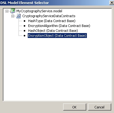Viewport: 114px width, 113px height.
Task: Confirm selection with the OK button
Action: (75, 107)
